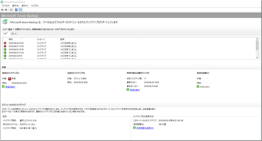This screenshot has width=262, height=141.
Task: Select job row dated 2016/04/25 21:24
Action: coord(129,52)
